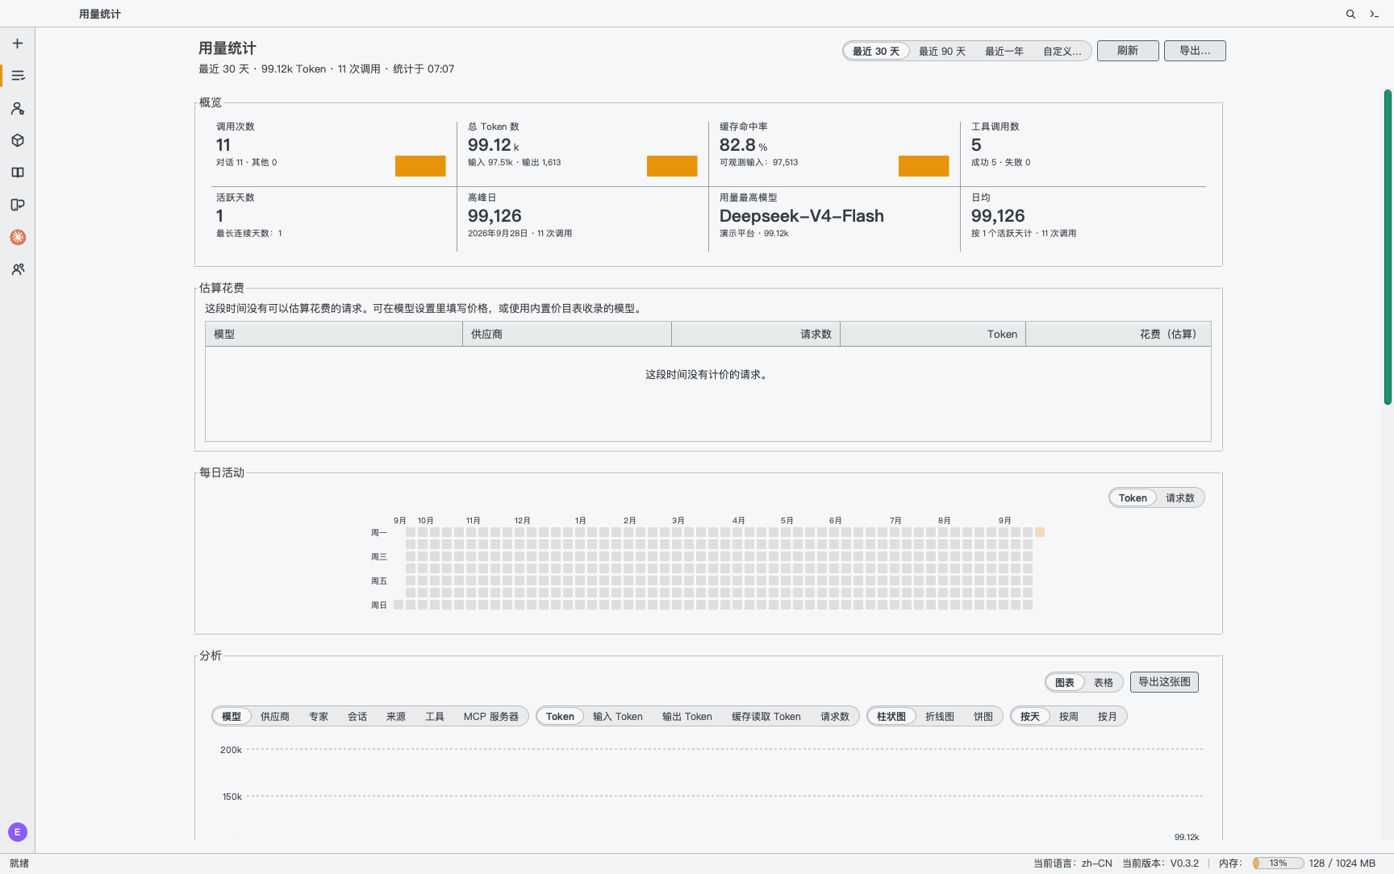Open the search magnifier icon at top right
1394x874 pixels.
click(1350, 14)
